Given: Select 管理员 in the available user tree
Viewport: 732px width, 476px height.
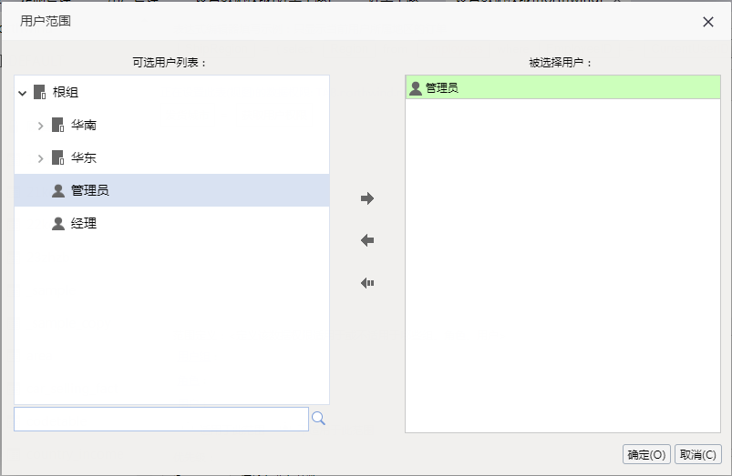Looking at the screenshot, I should 171,190.
